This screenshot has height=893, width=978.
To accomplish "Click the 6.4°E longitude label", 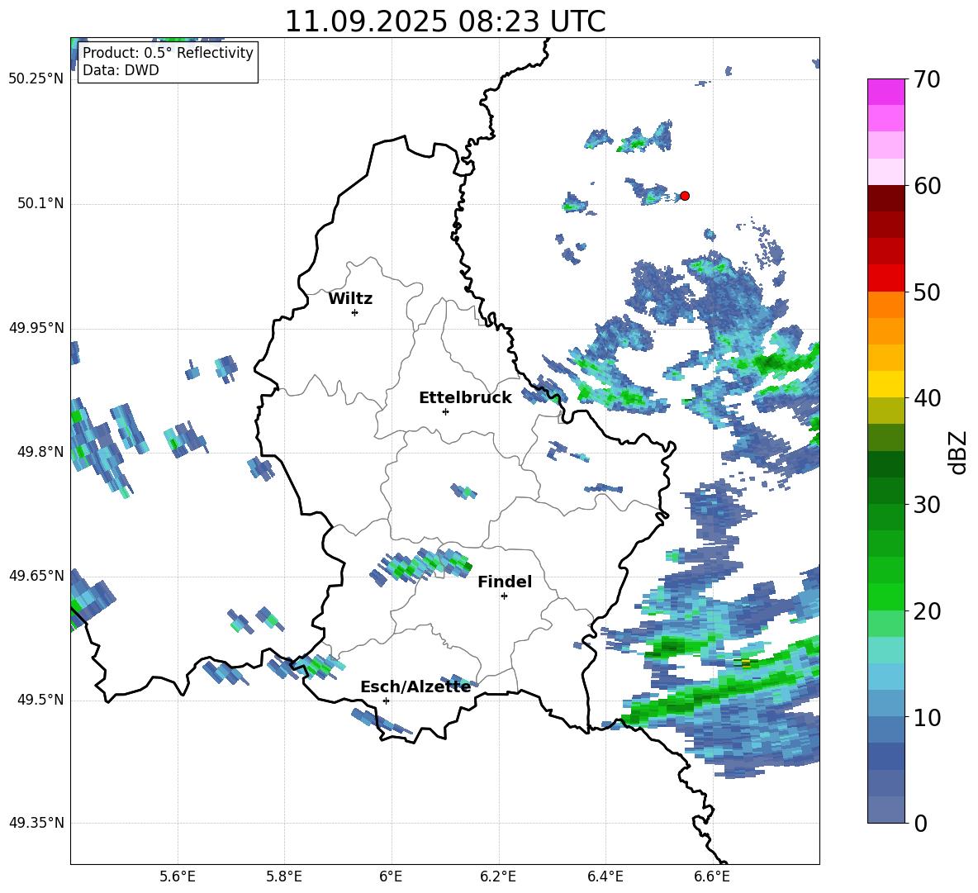I will (x=605, y=876).
